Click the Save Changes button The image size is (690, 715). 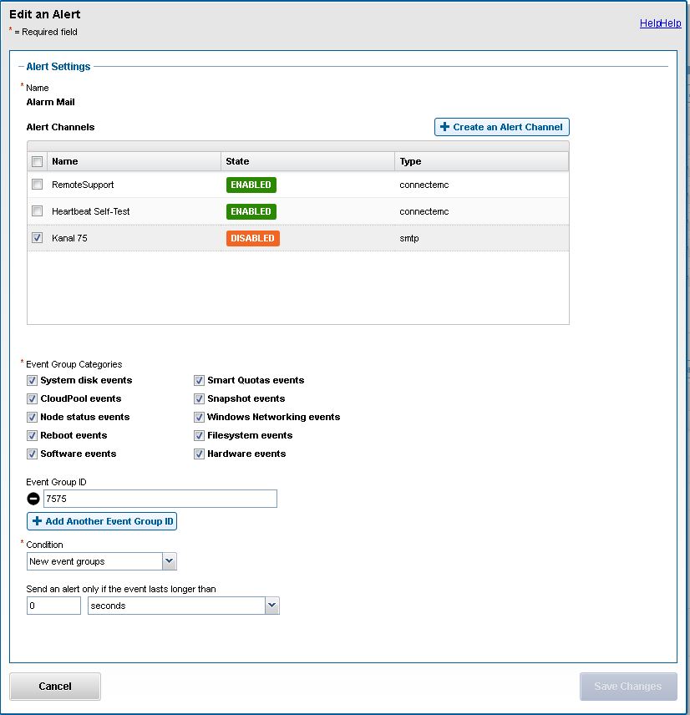628,687
